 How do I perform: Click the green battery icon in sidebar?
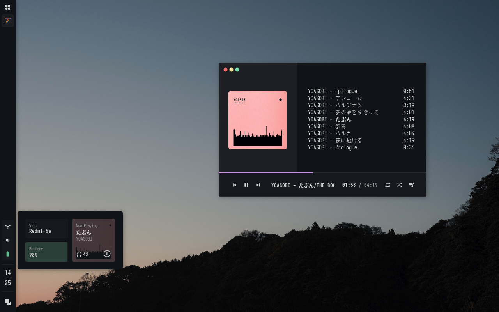8,254
